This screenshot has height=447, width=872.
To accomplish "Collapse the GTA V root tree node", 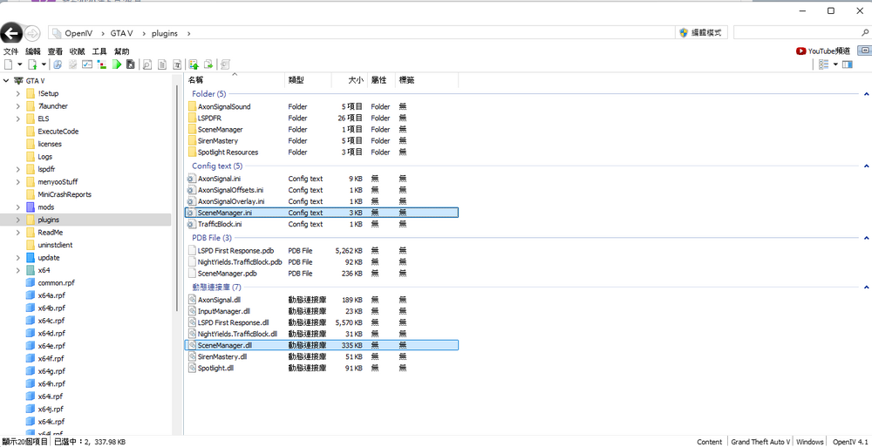I will point(6,81).
